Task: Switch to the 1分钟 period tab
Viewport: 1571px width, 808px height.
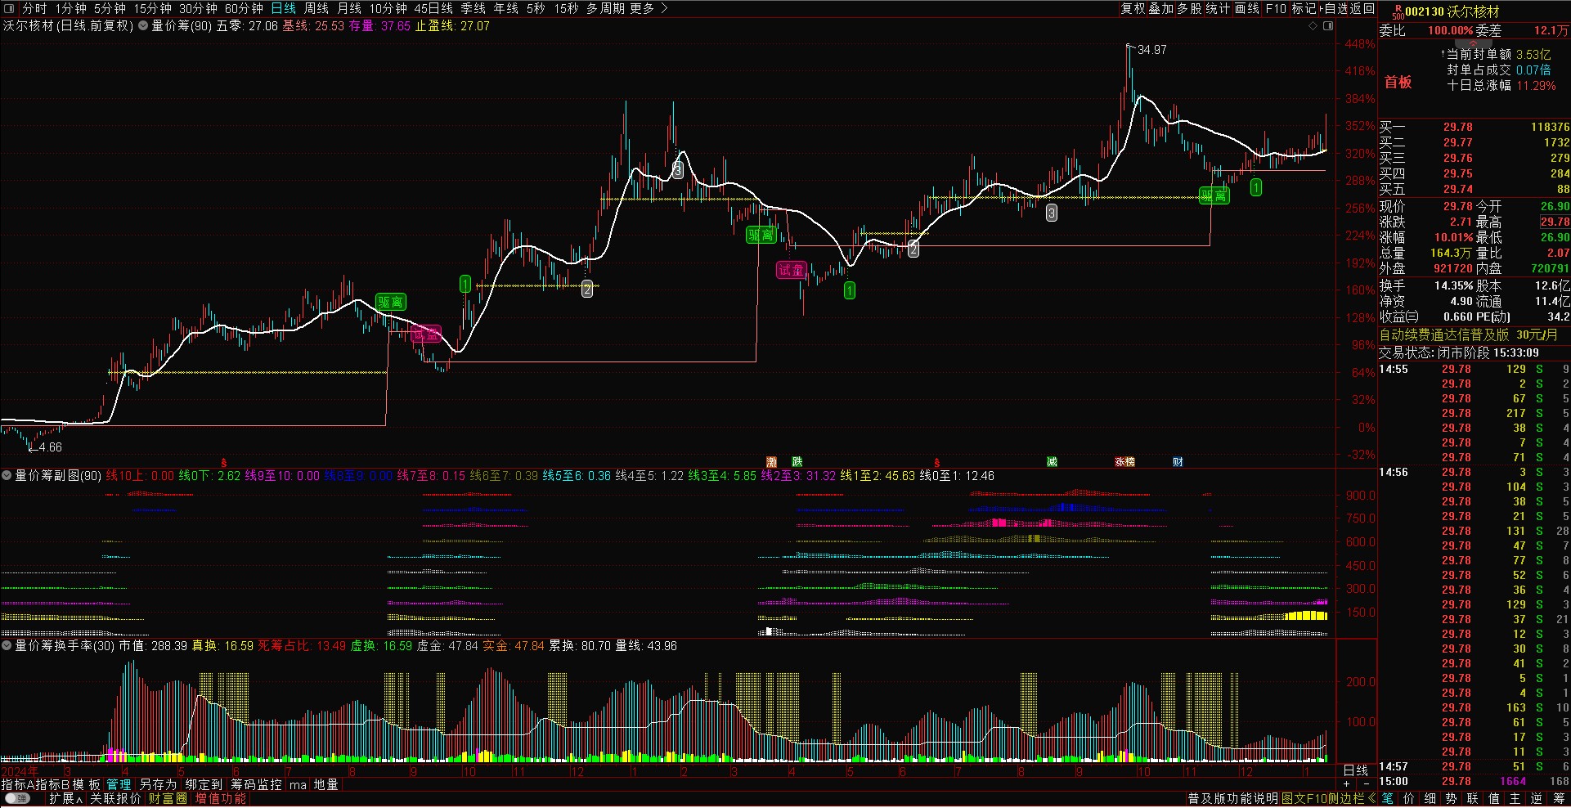Action: pos(70,8)
